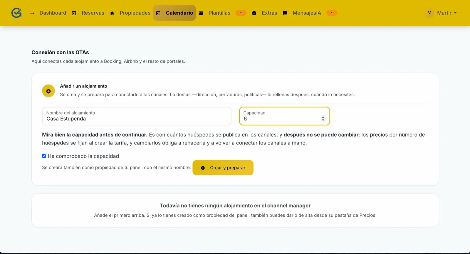Click the Conexión con las OTAs heading
The height and width of the screenshot is (254, 470).
click(60, 52)
